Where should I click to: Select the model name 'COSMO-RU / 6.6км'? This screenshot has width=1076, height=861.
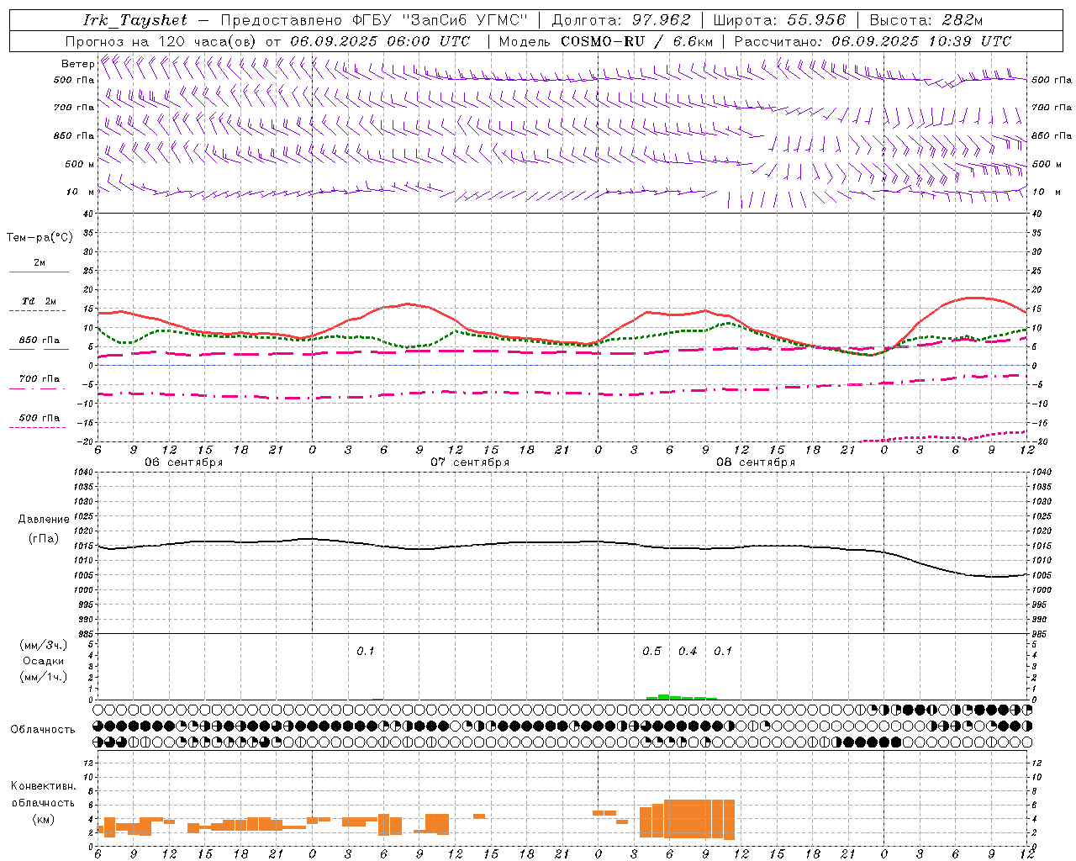coord(637,41)
